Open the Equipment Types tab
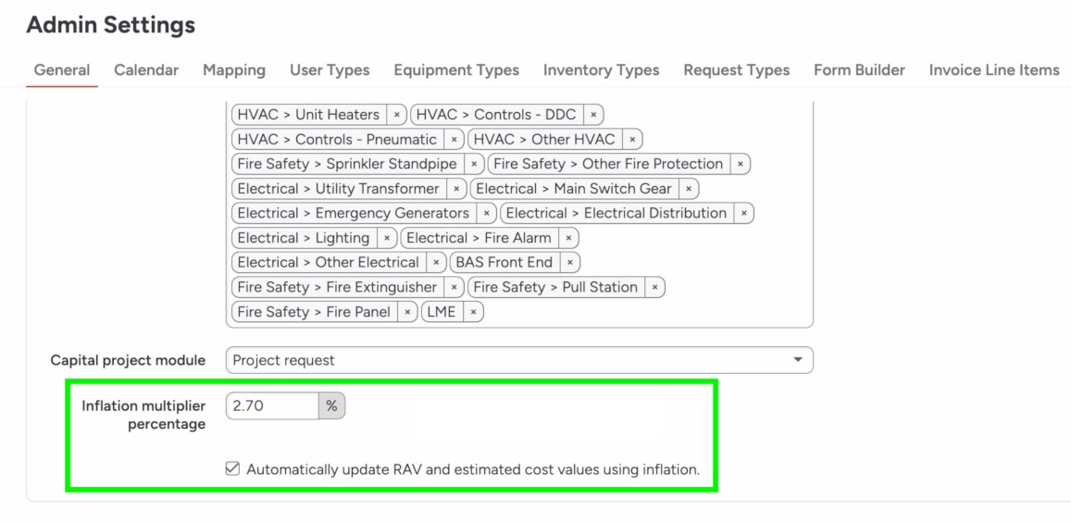 [455, 69]
